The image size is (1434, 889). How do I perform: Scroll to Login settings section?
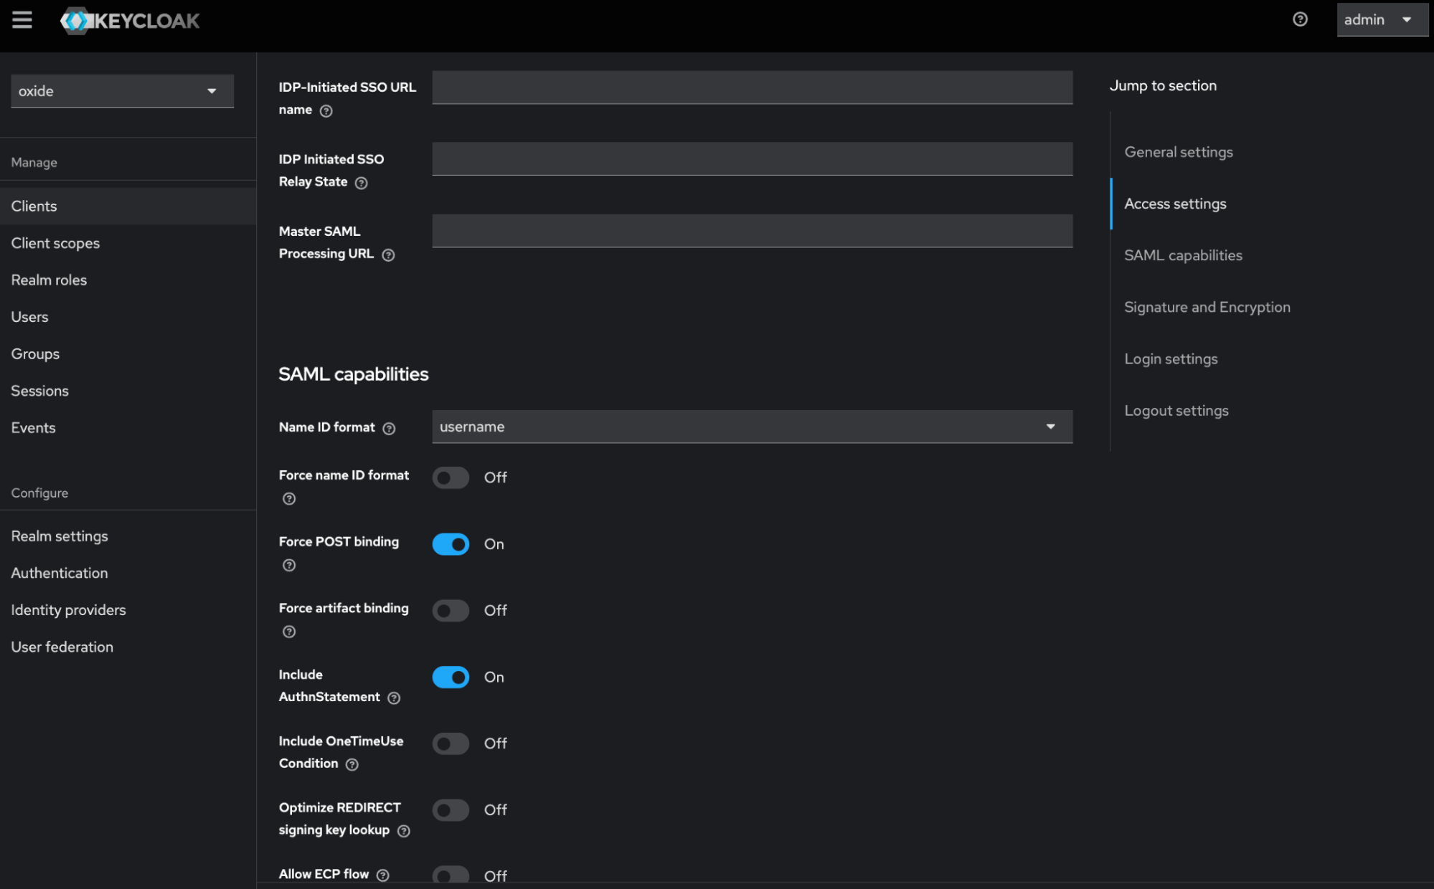coord(1171,358)
